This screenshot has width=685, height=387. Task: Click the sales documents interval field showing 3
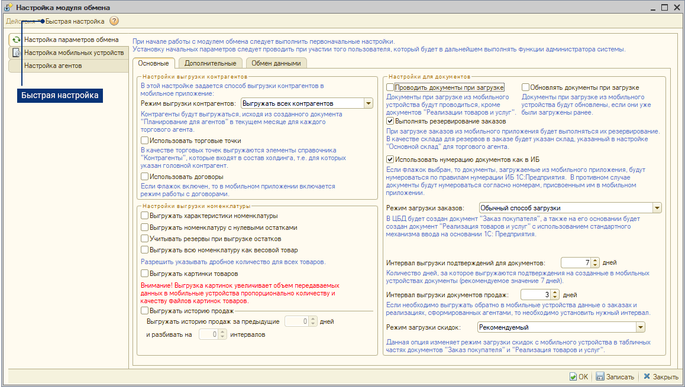coord(536,295)
